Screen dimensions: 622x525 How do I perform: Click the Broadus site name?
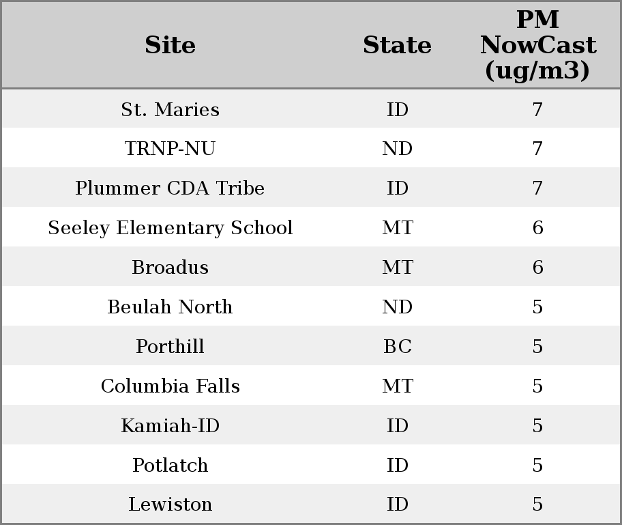click(170, 268)
